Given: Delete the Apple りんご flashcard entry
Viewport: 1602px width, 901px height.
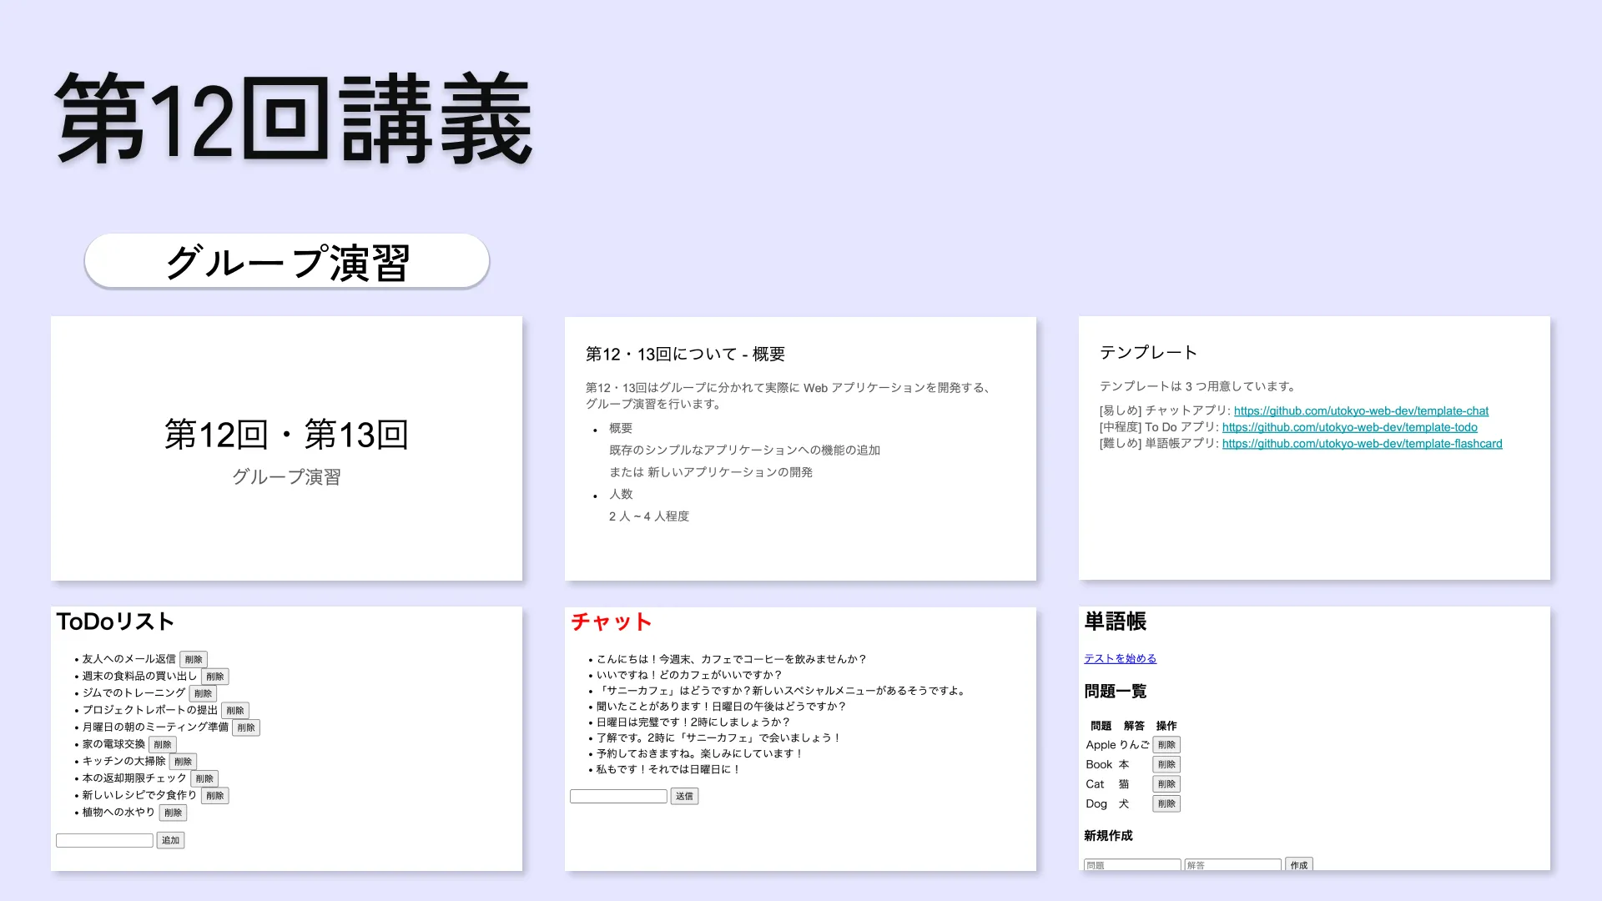Looking at the screenshot, I should point(1166,744).
